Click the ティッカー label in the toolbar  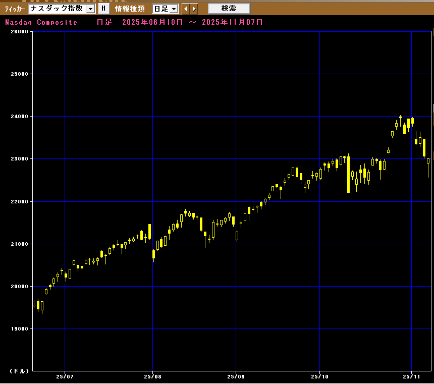pyautogui.click(x=15, y=9)
